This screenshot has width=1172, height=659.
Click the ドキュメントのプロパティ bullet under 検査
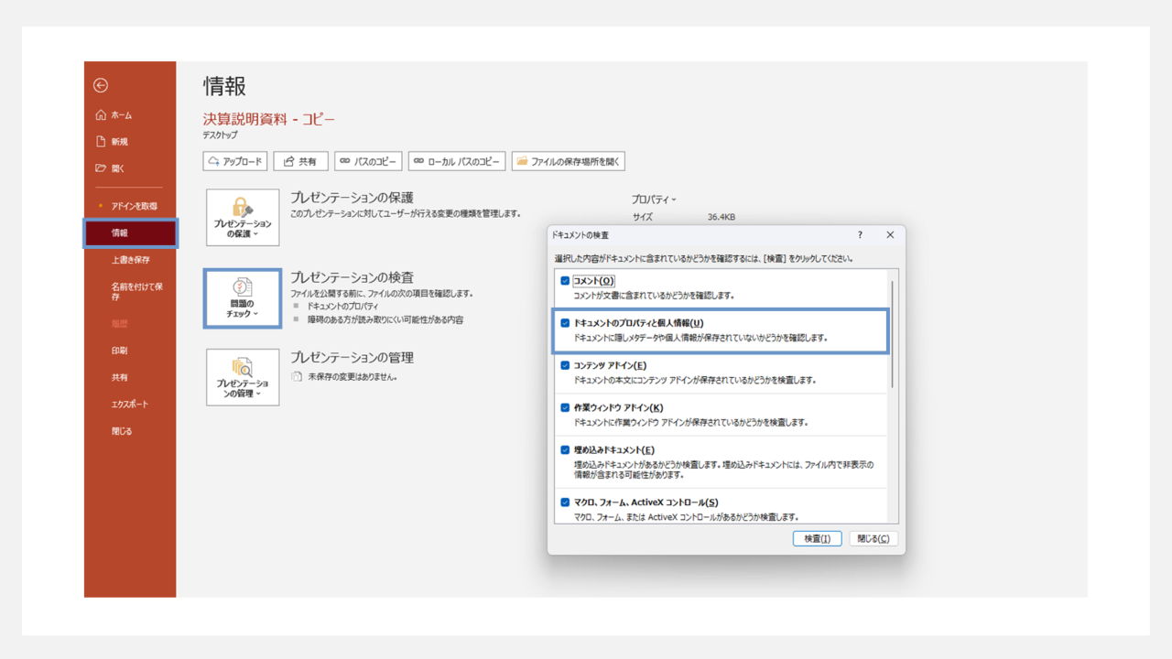343,307
